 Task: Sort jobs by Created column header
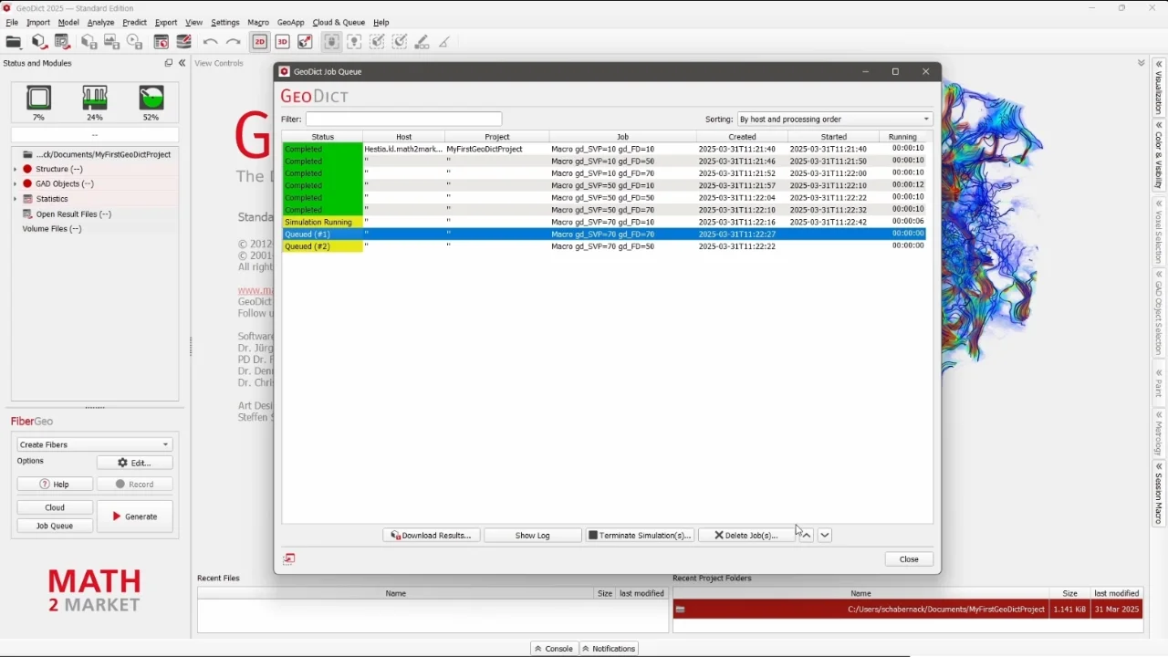point(742,137)
